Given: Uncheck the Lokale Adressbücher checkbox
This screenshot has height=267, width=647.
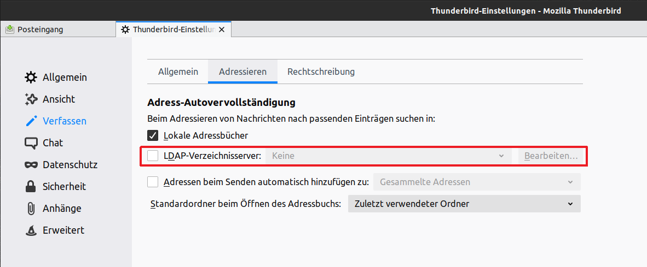Looking at the screenshot, I should click(153, 135).
